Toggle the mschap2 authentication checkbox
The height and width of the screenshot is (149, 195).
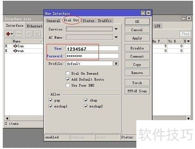click(86, 106)
